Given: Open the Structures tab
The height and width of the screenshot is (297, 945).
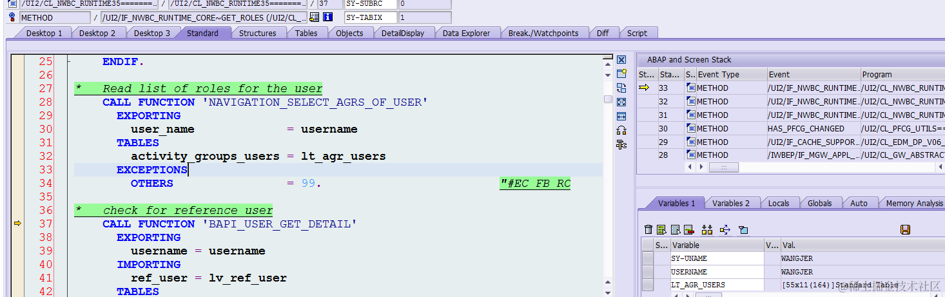Looking at the screenshot, I should tap(257, 33).
